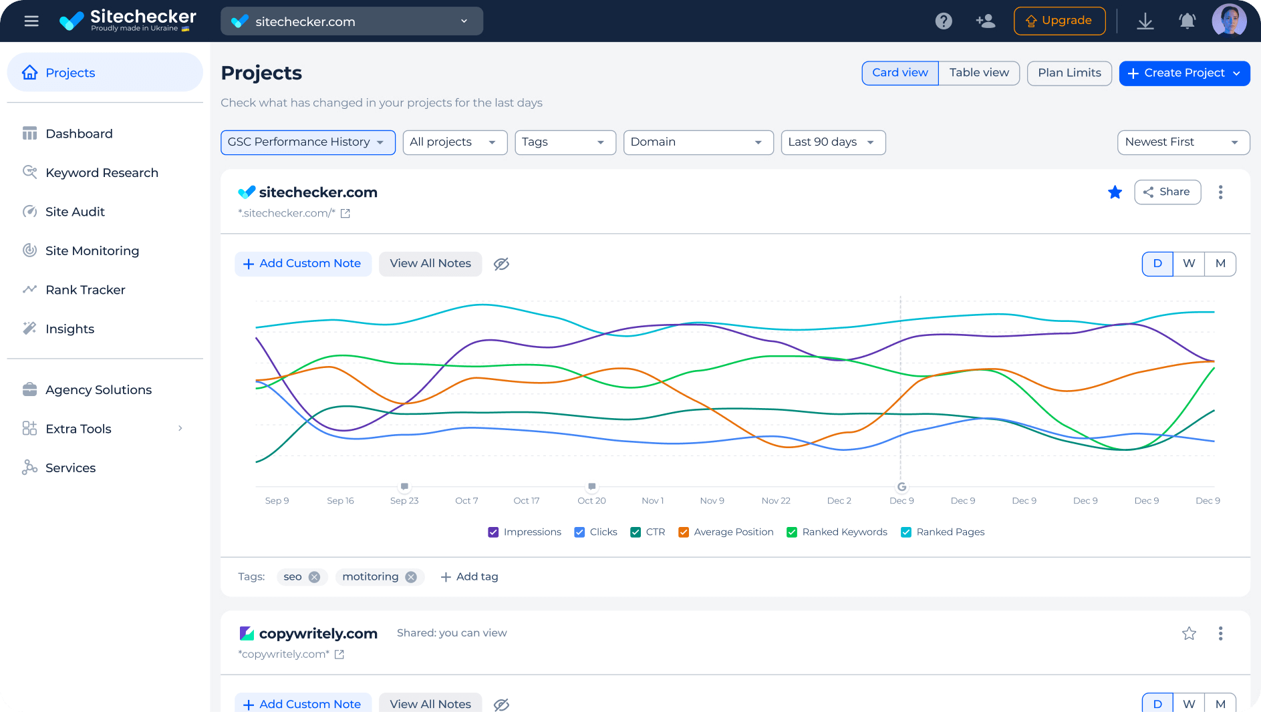Remove the seo tag

click(314, 577)
